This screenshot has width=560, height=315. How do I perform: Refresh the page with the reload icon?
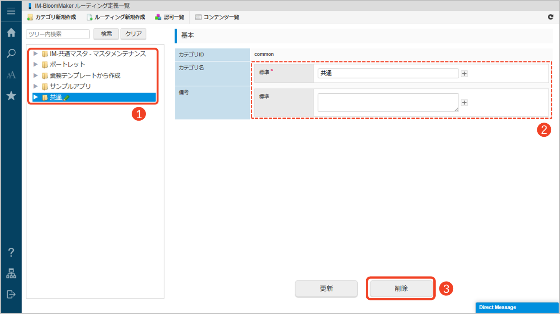[550, 17]
